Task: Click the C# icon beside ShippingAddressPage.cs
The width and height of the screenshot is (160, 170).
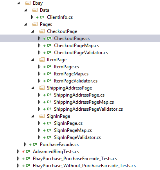Action: pos(49,95)
